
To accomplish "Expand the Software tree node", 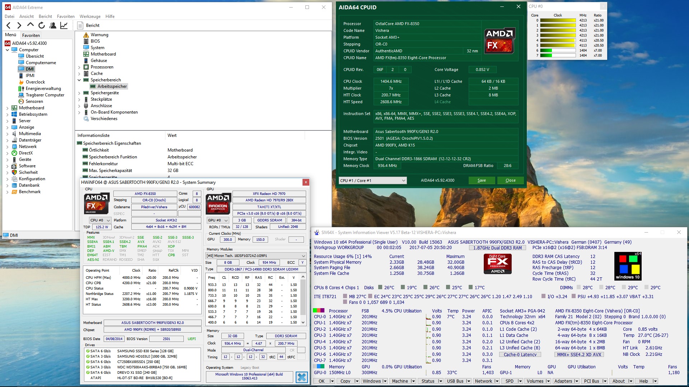I will point(8,166).
